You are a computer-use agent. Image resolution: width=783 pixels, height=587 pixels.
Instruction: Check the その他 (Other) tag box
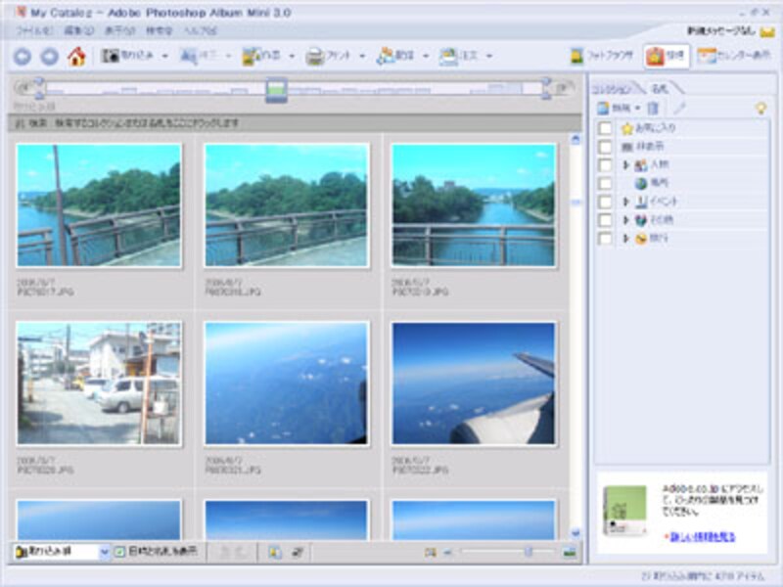click(x=605, y=220)
